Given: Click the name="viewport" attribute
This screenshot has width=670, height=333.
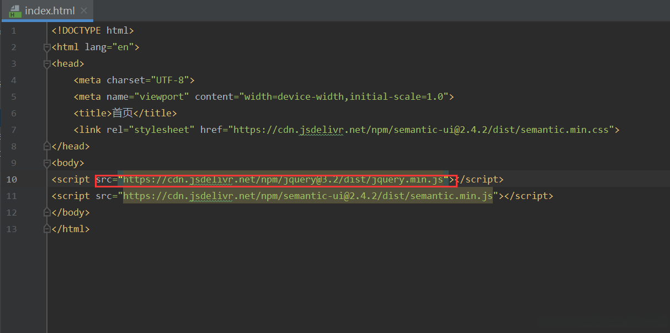Looking at the screenshot, I should point(148,97).
